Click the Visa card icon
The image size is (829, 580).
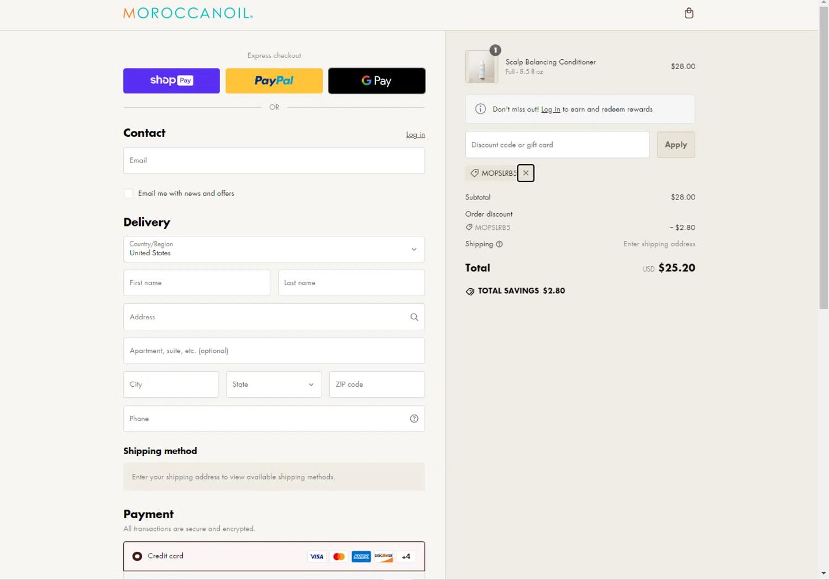(317, 556)
